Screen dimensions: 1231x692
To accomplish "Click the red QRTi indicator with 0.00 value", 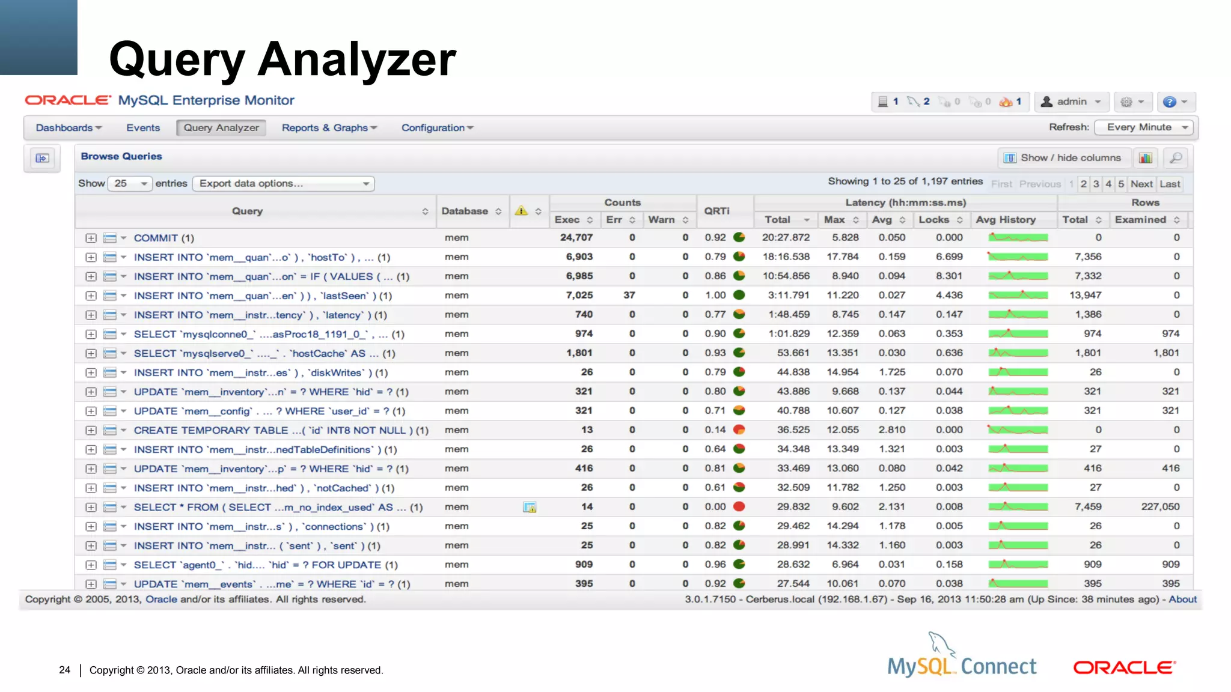I will point(739,506).
